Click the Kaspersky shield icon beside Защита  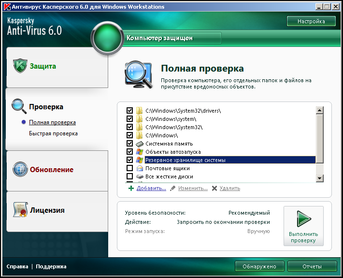[20, 66]
